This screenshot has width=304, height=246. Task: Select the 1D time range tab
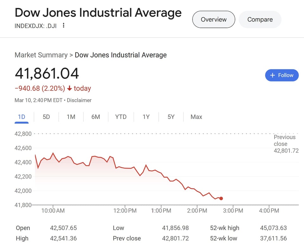tap(22, 117)
